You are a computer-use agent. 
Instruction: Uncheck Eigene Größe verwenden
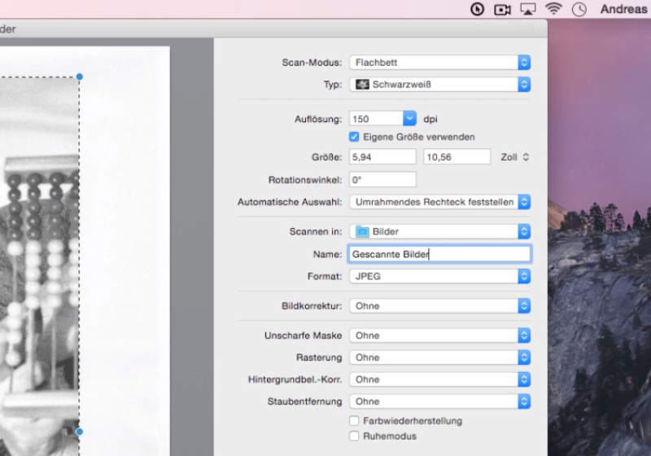pos(354,137)
